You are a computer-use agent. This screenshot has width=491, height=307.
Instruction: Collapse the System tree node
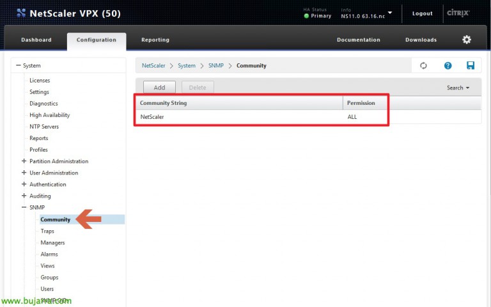(19, 65)
